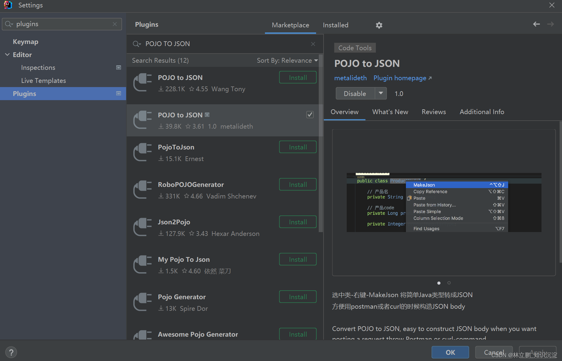Switch to the Marketplace tab
562x361 pixels.
(x=291, y=25)
